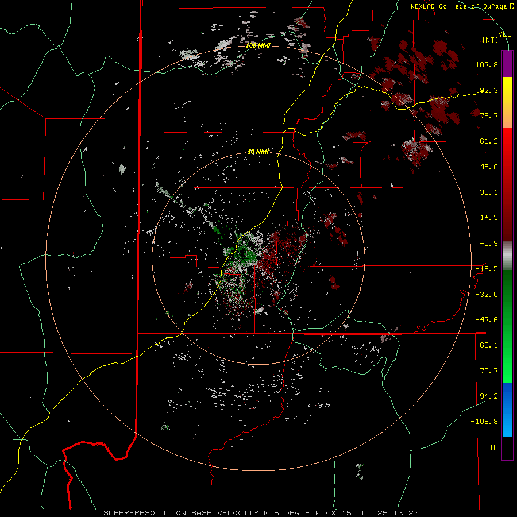Click the KICX station identifier in caption

coord(326,513)
